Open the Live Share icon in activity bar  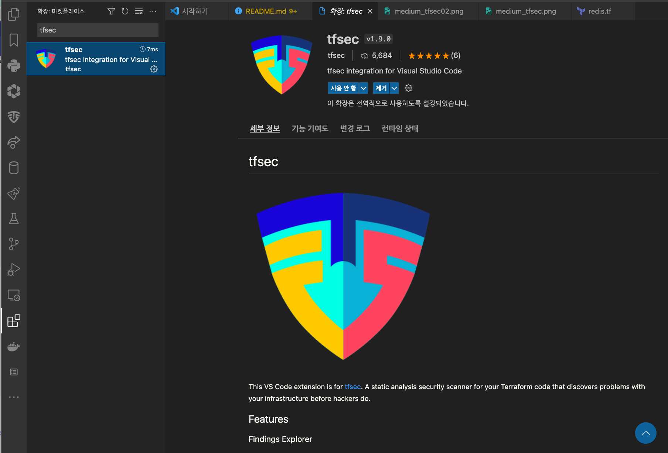coord(14,142)
